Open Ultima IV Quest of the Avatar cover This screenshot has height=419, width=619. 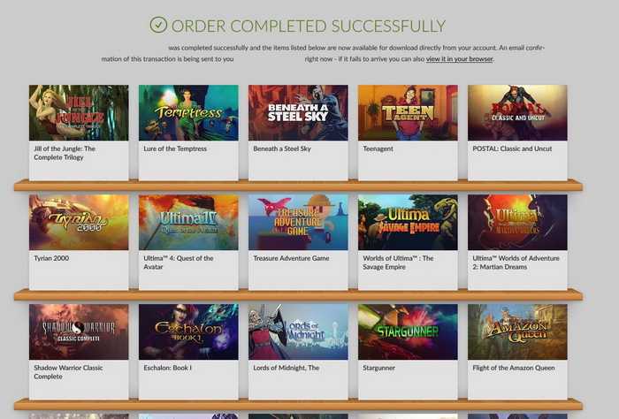pyautogui.click(x=188, y=222)
